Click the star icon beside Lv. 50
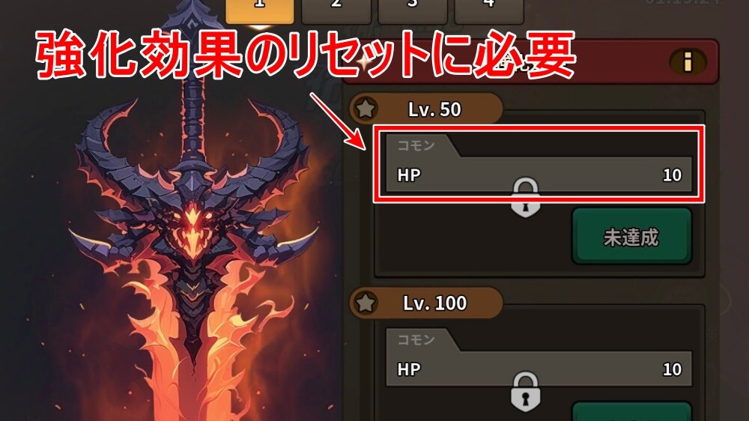The image size is (749, 421). 366,109
